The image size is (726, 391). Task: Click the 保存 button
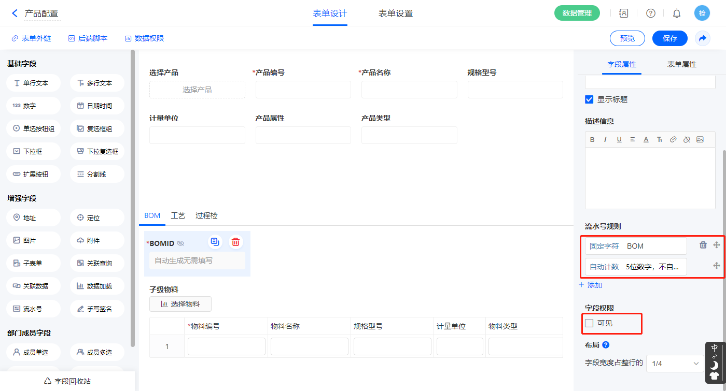coord(669,38)
